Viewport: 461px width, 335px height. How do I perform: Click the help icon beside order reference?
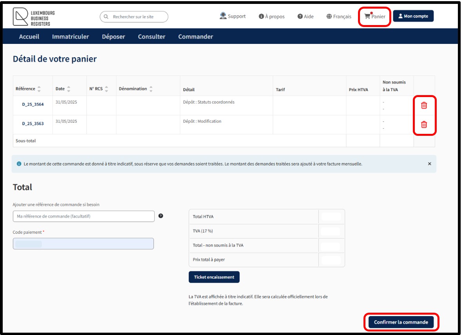pos(161,216)
